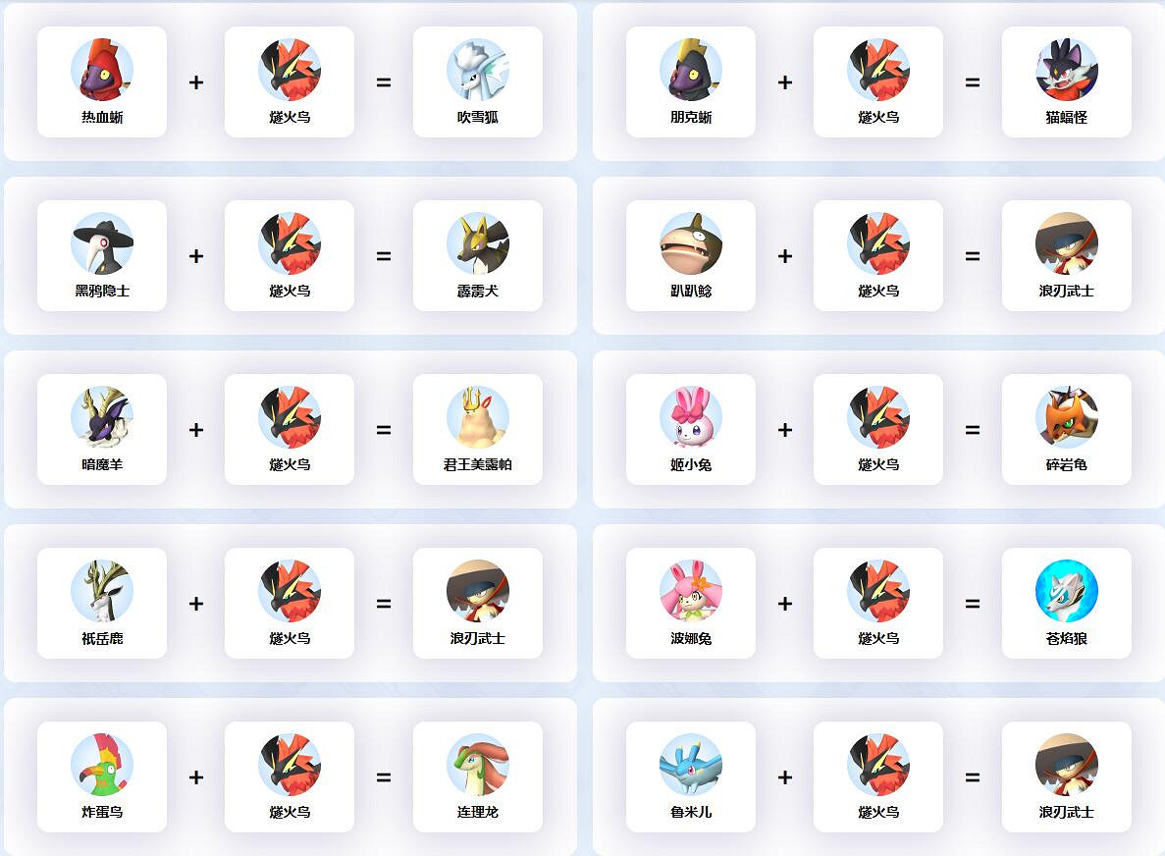This screenshot has height=856, width=1165.
Task: Select the 暗魔羊 creature icon
Action: pos(102,417)
